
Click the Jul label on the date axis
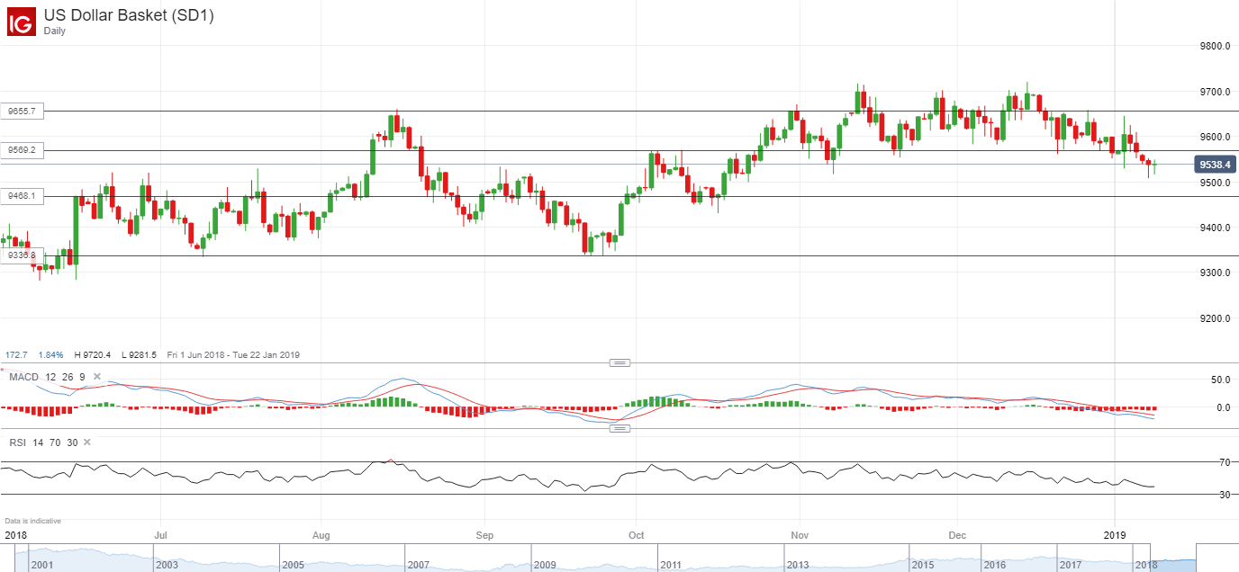(160, 535)
